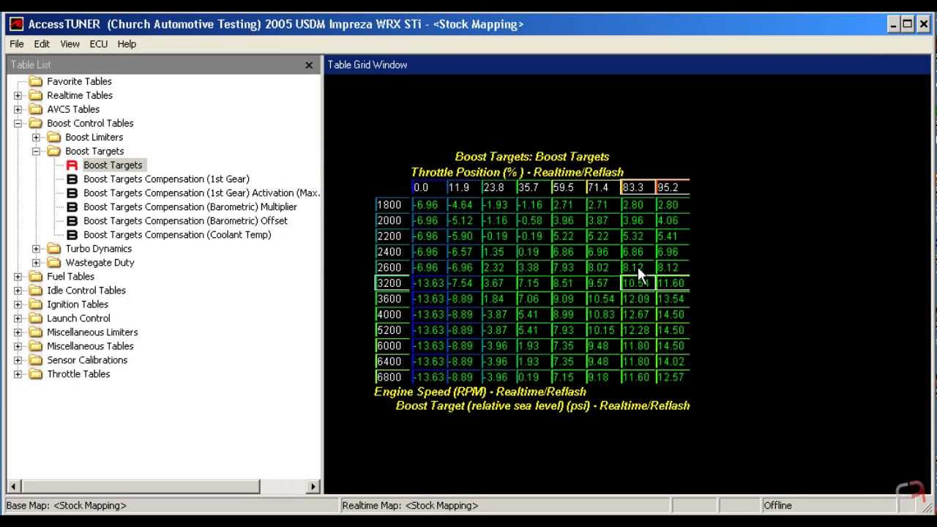
Task: Select the 14.02 cell in the 6400 row
Action: coord(673,362)
